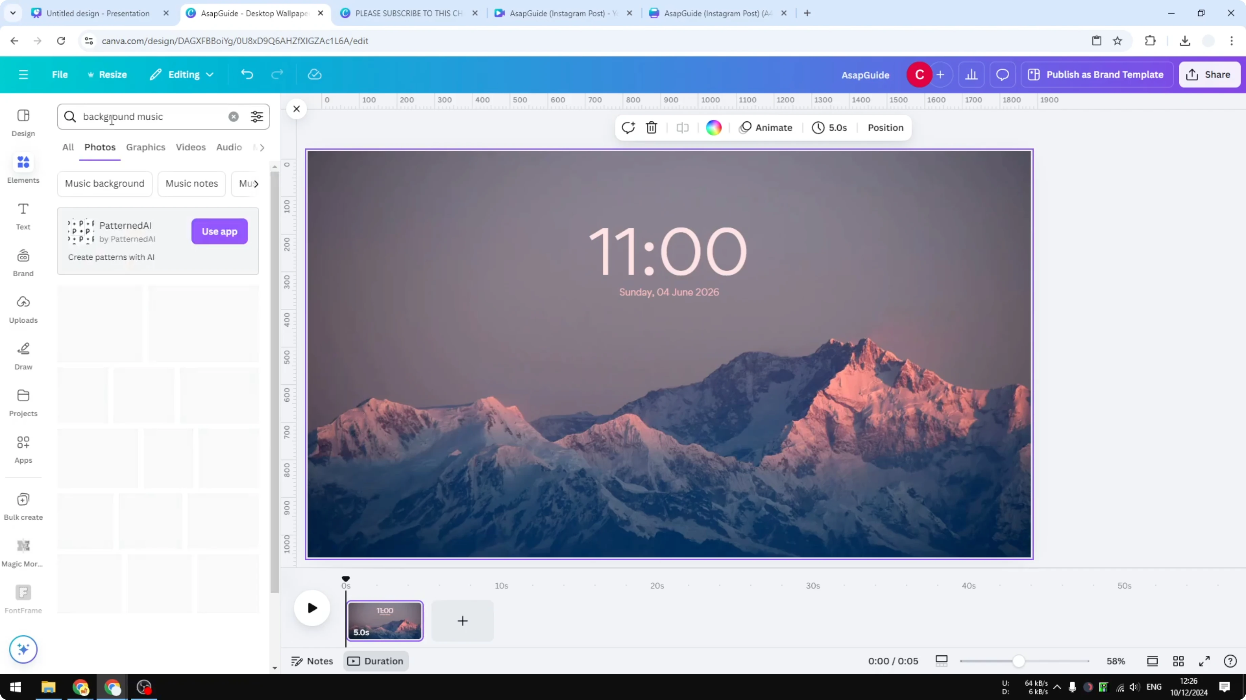Toggle the Notes panel
The image size is (1246, 700).
pyautogui.click(x=311, y=661)
